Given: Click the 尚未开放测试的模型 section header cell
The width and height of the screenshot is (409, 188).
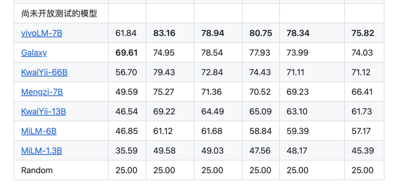Looking at the screenshot, I should point(59,14).
